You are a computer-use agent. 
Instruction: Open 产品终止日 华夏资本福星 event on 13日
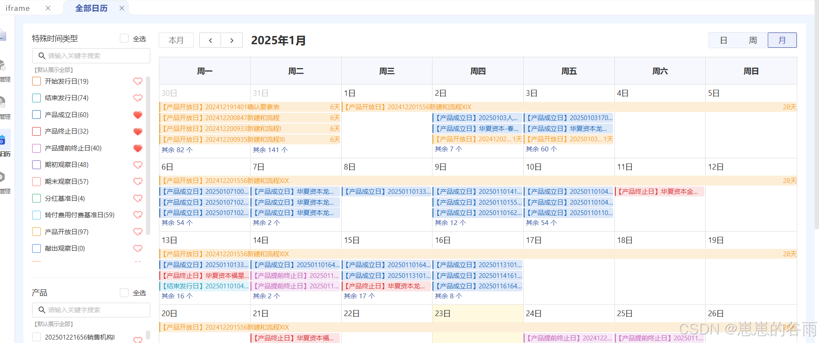tap(205, 275)
